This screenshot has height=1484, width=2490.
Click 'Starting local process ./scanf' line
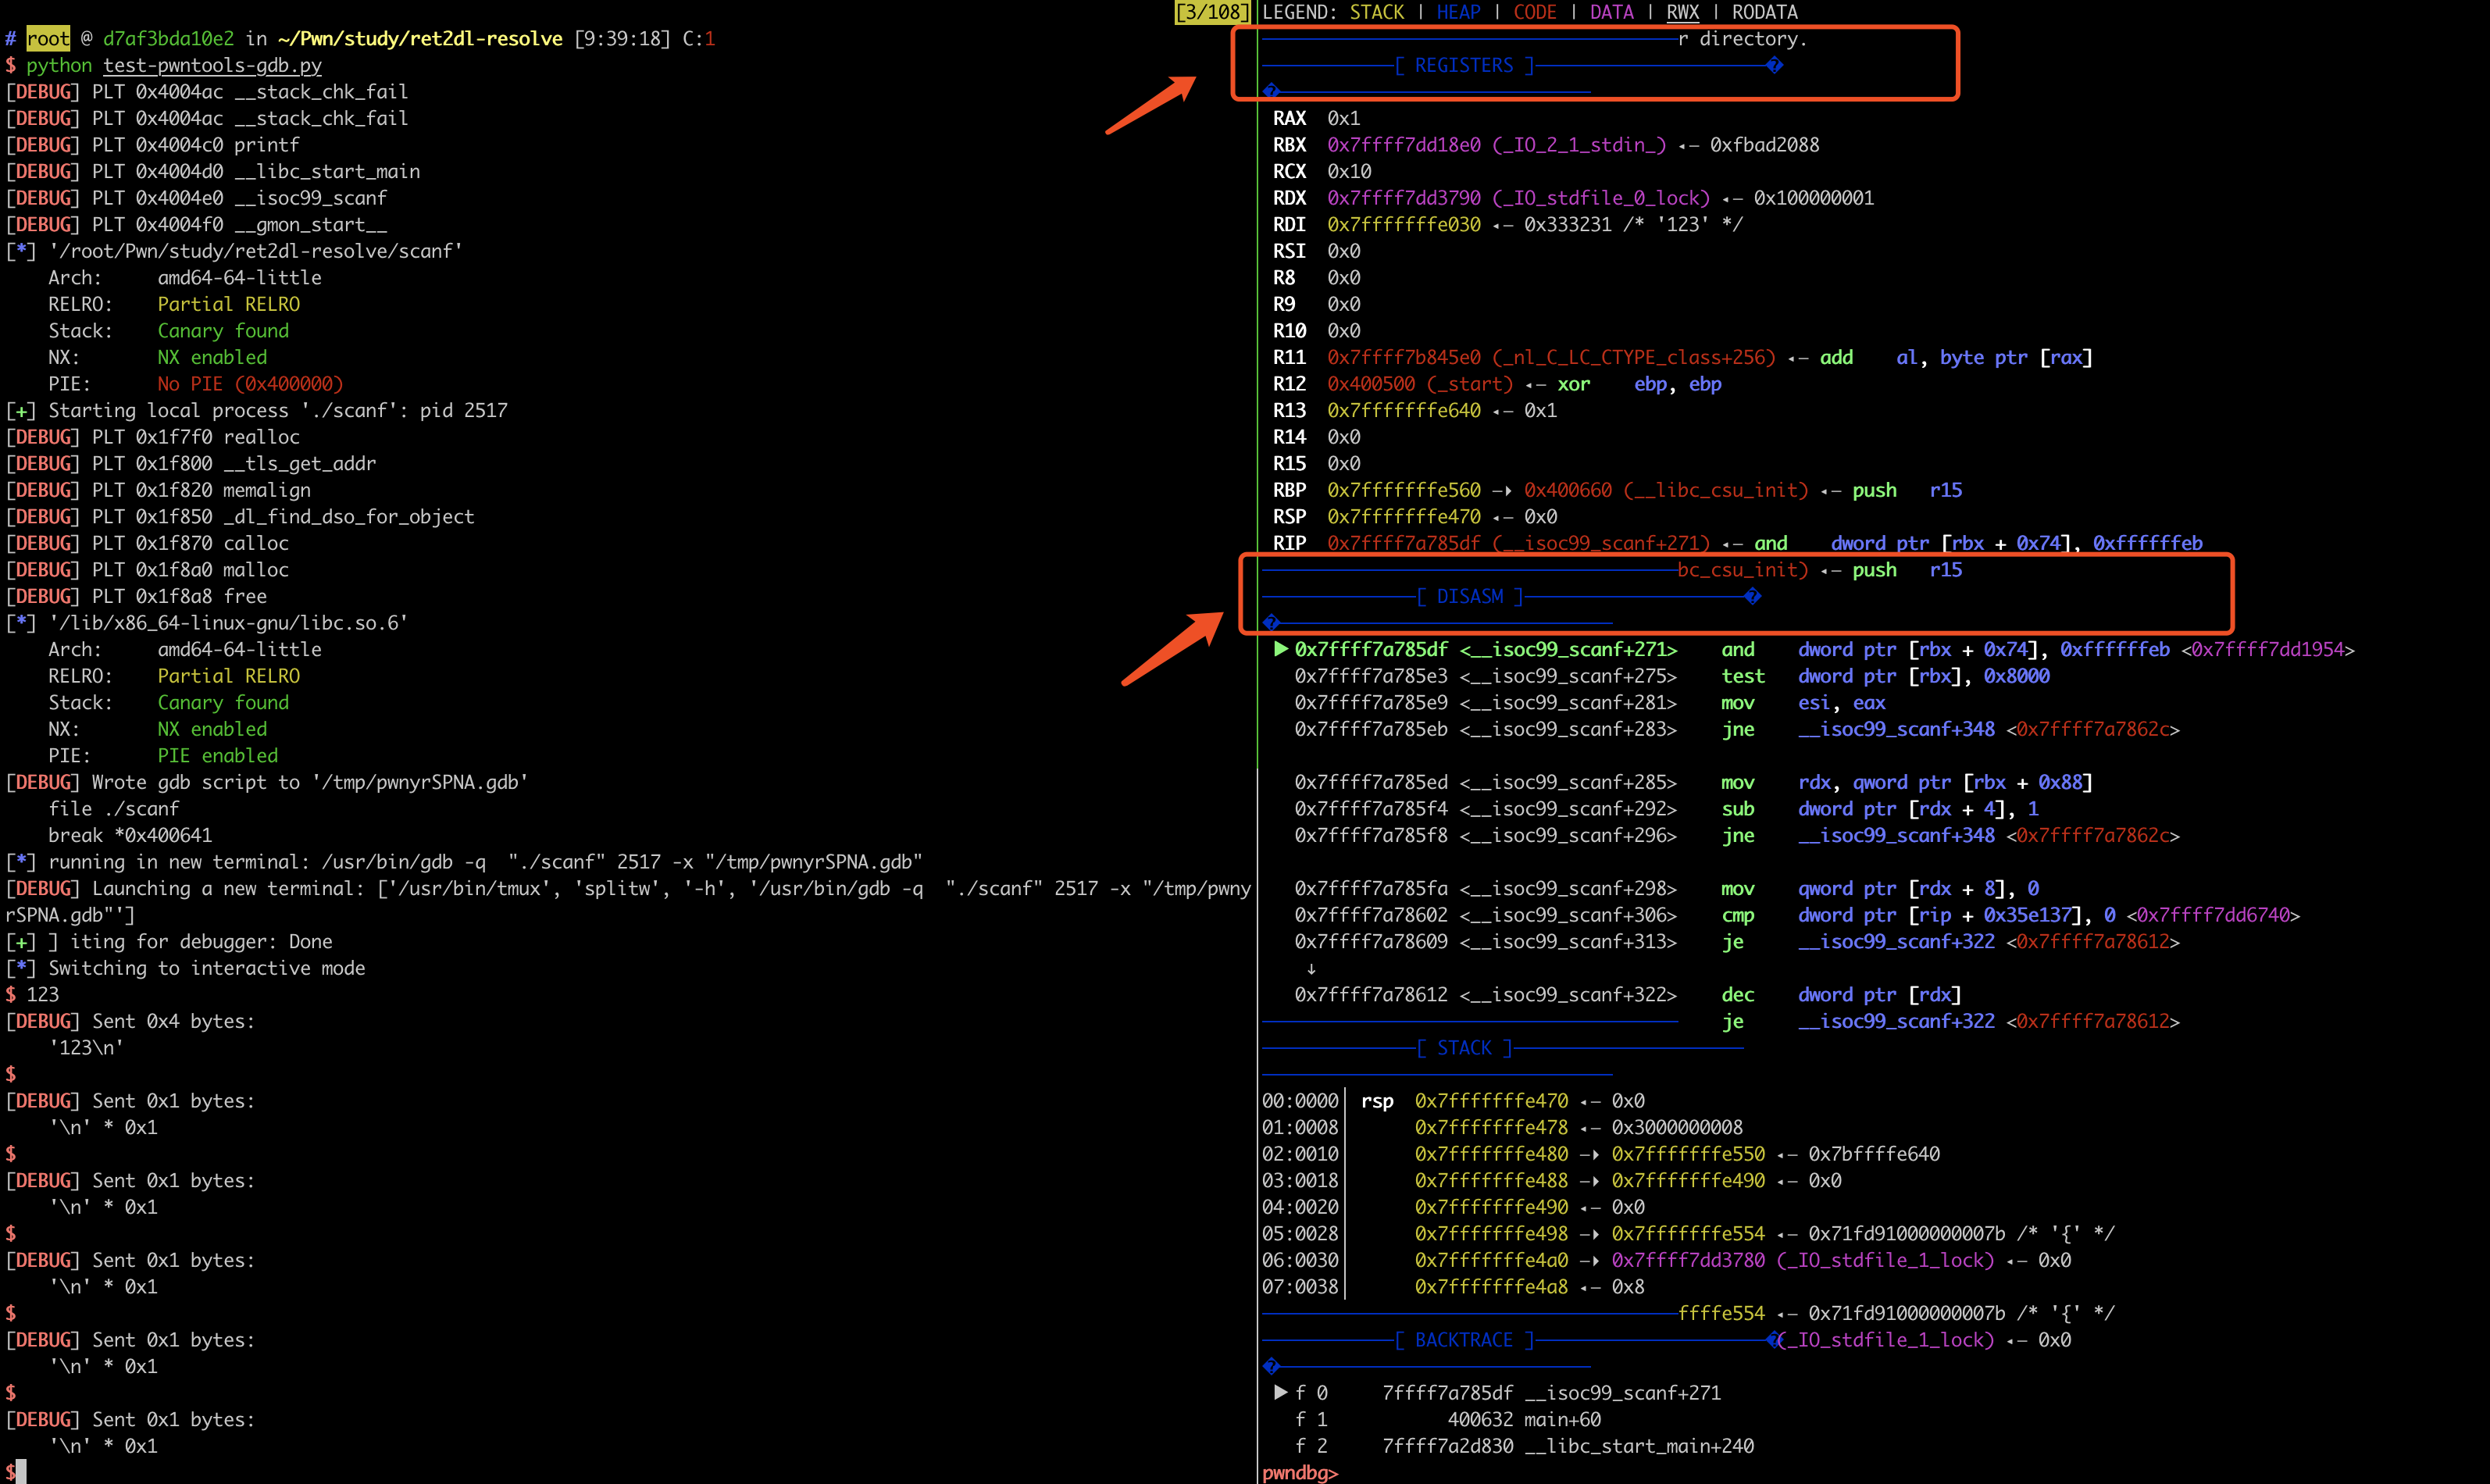(256, 410)
